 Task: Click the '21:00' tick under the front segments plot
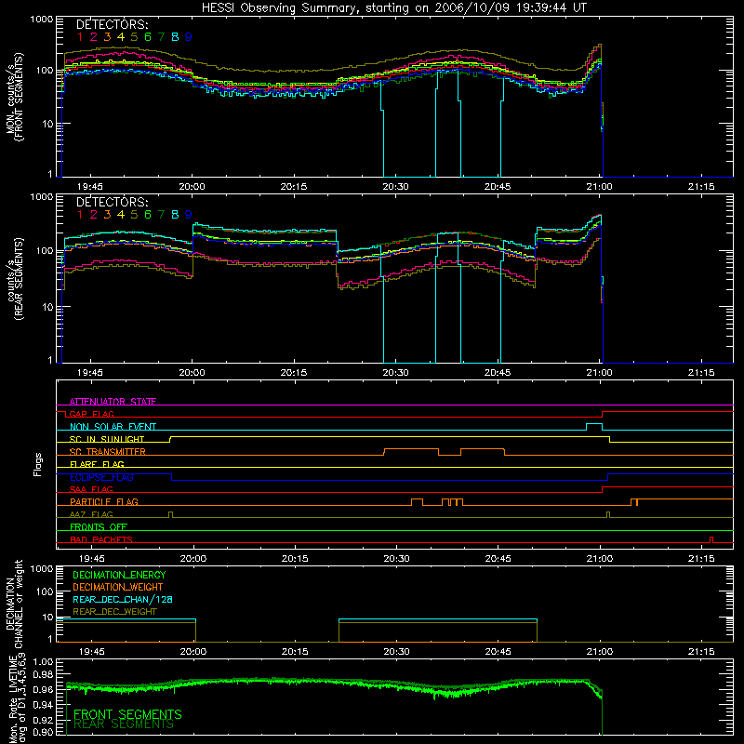pos(599,187)
